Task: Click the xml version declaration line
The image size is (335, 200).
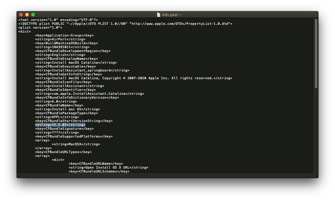Action: (x=58, y=20)
